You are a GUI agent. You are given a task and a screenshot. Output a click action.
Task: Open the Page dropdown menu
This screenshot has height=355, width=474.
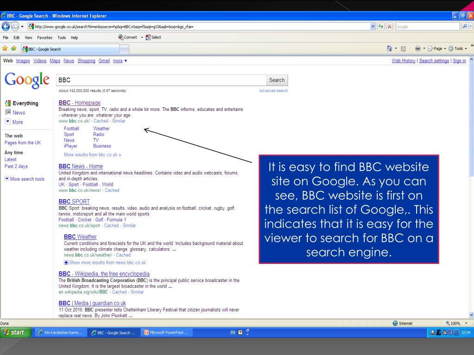coord(437,48)
